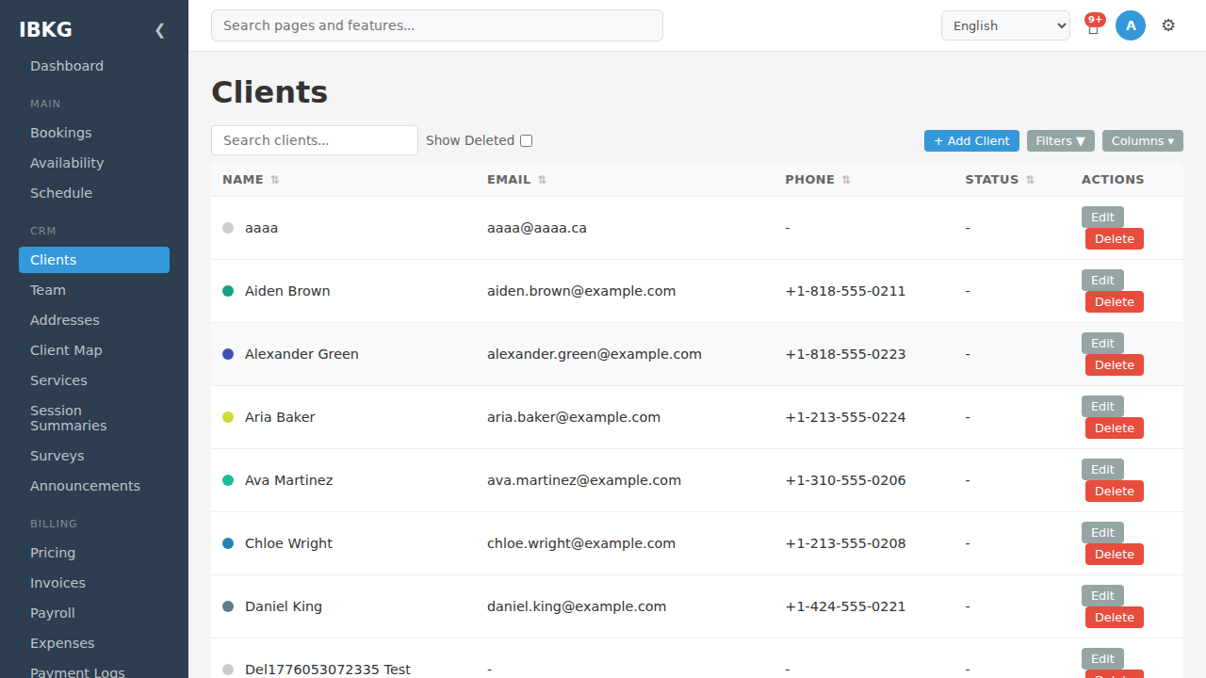
Task: Delete Aria Baker
Action: click(x=1115, y=428)
